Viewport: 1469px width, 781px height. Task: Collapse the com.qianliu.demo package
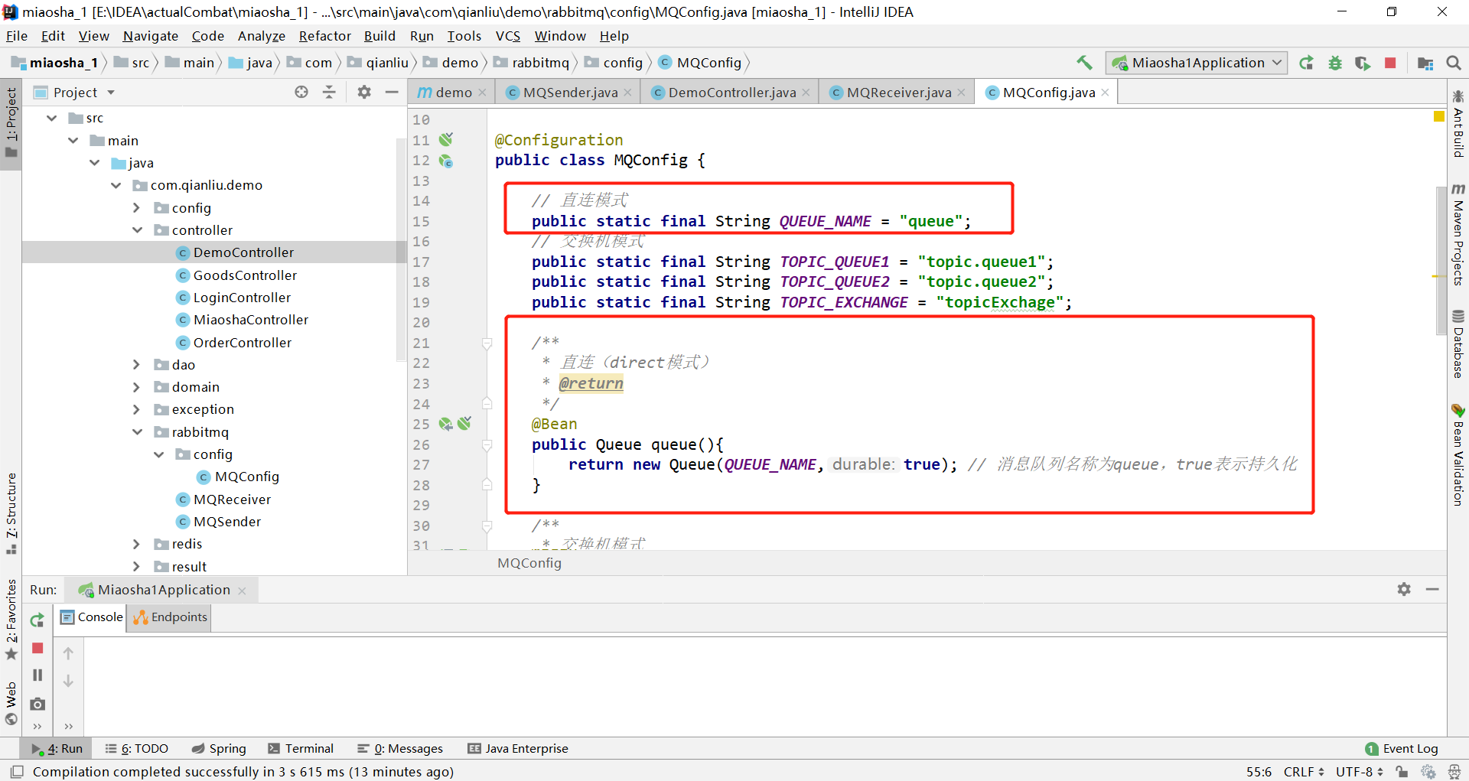point(116,185)
